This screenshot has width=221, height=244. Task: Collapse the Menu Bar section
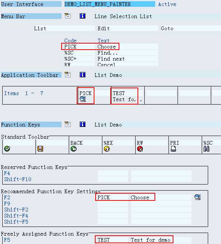click(68, 16)
